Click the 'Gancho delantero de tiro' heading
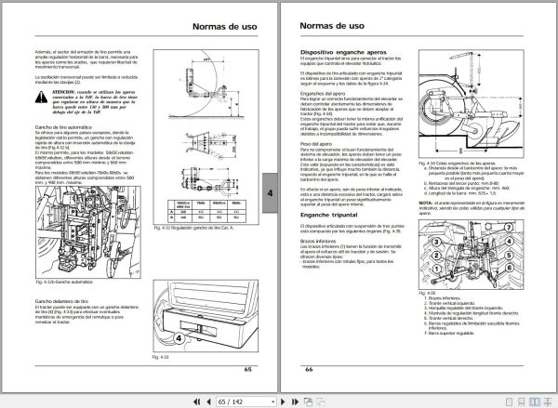558x408 pixels. click(61, 301)
